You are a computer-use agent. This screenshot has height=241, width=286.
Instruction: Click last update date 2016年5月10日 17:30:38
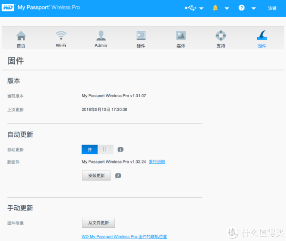coord(104,110)
